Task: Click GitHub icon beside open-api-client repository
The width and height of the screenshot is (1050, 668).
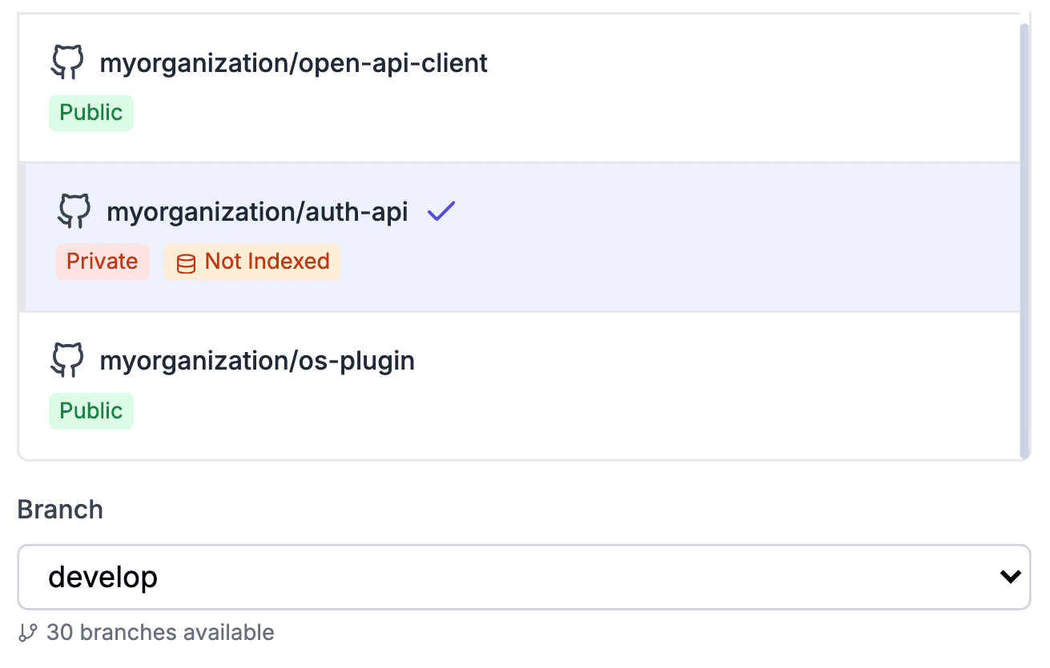Action: pos(67,63)
